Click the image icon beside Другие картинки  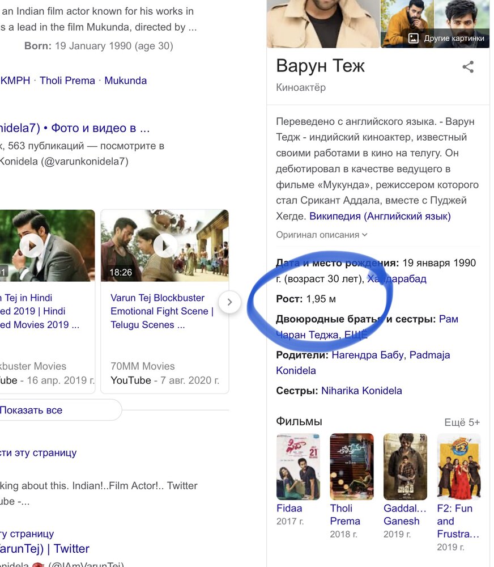coord(413,39)
